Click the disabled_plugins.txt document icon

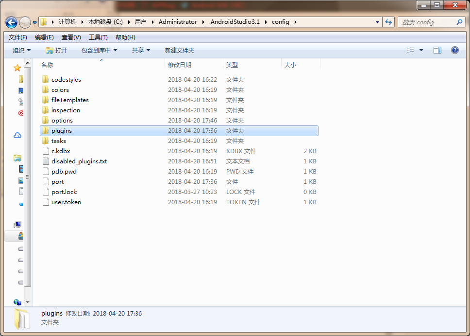46,161
